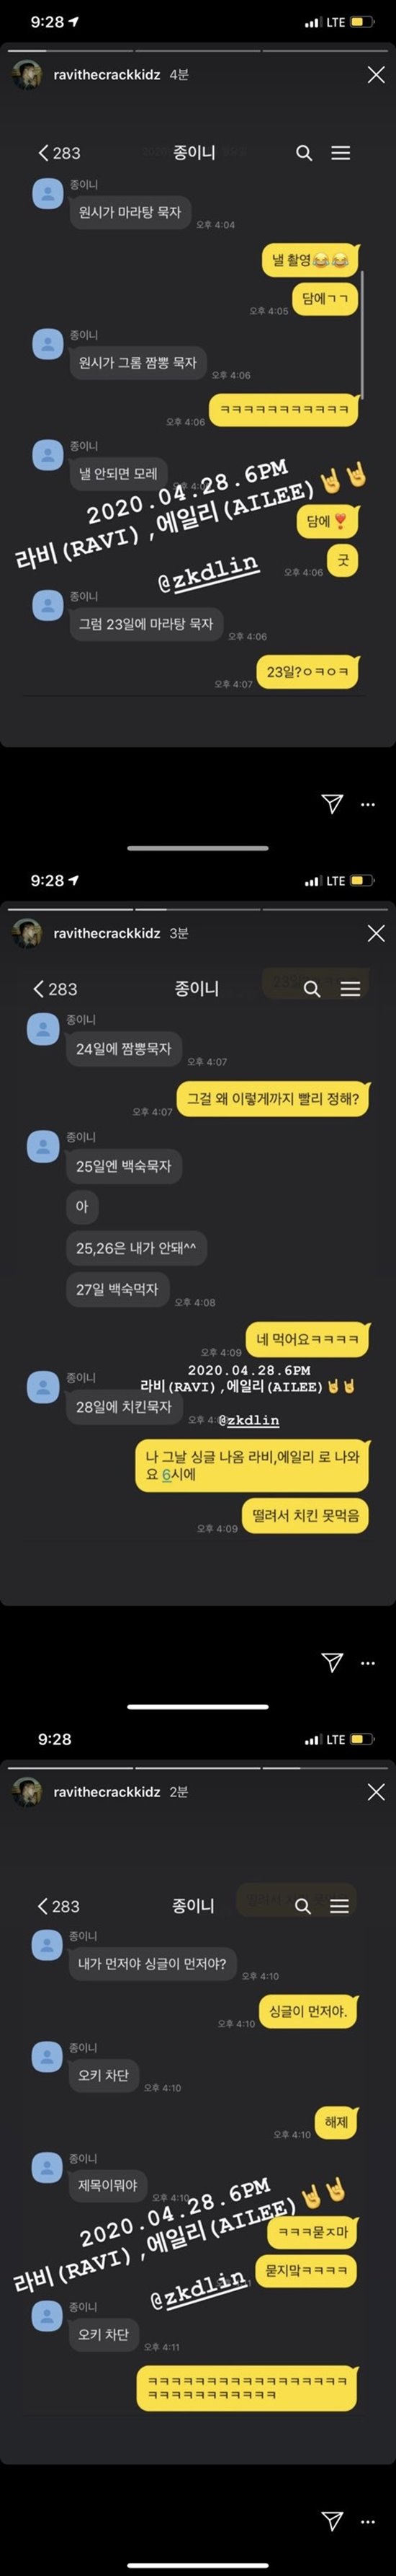
Task: Tap the underlined 6 in the "6시에" message
Action: (166, 1474)
